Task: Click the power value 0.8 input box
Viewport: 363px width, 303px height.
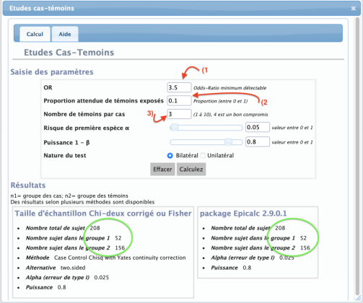Action: pos(258,142)
